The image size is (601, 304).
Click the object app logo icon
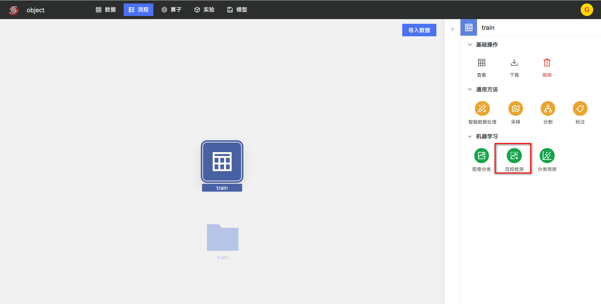pyautogui.click(x=13, y=10)
